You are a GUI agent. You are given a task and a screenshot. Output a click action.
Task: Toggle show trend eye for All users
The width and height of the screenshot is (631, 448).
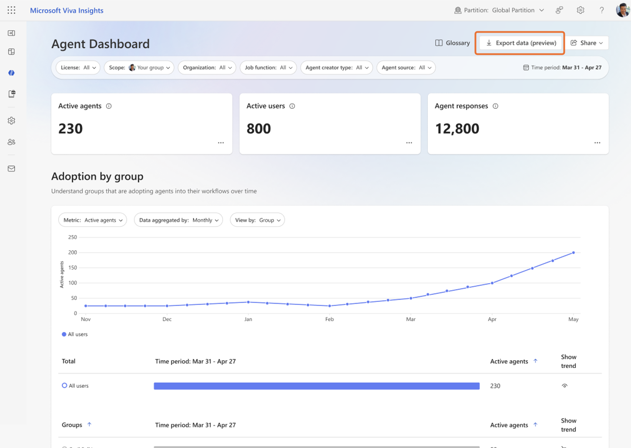click(564, 386)
